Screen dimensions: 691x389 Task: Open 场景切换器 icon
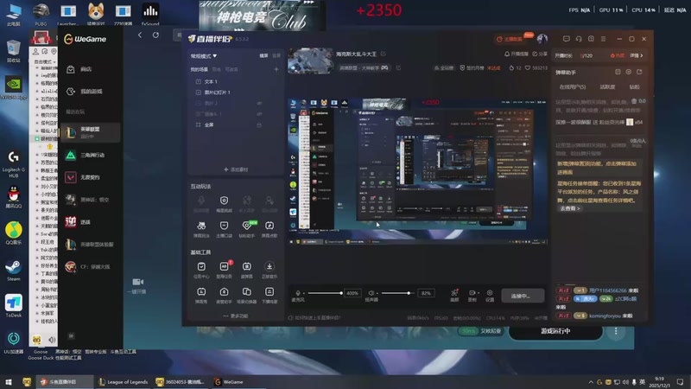click(247, 292)
